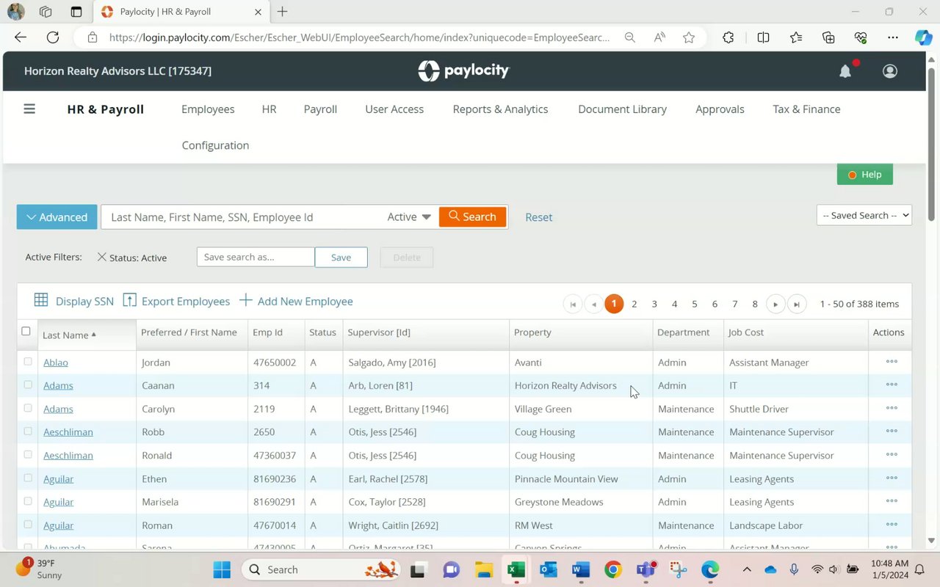Open the Tax & Finance menu
The image size is (940, 587).
coord(806,109)
